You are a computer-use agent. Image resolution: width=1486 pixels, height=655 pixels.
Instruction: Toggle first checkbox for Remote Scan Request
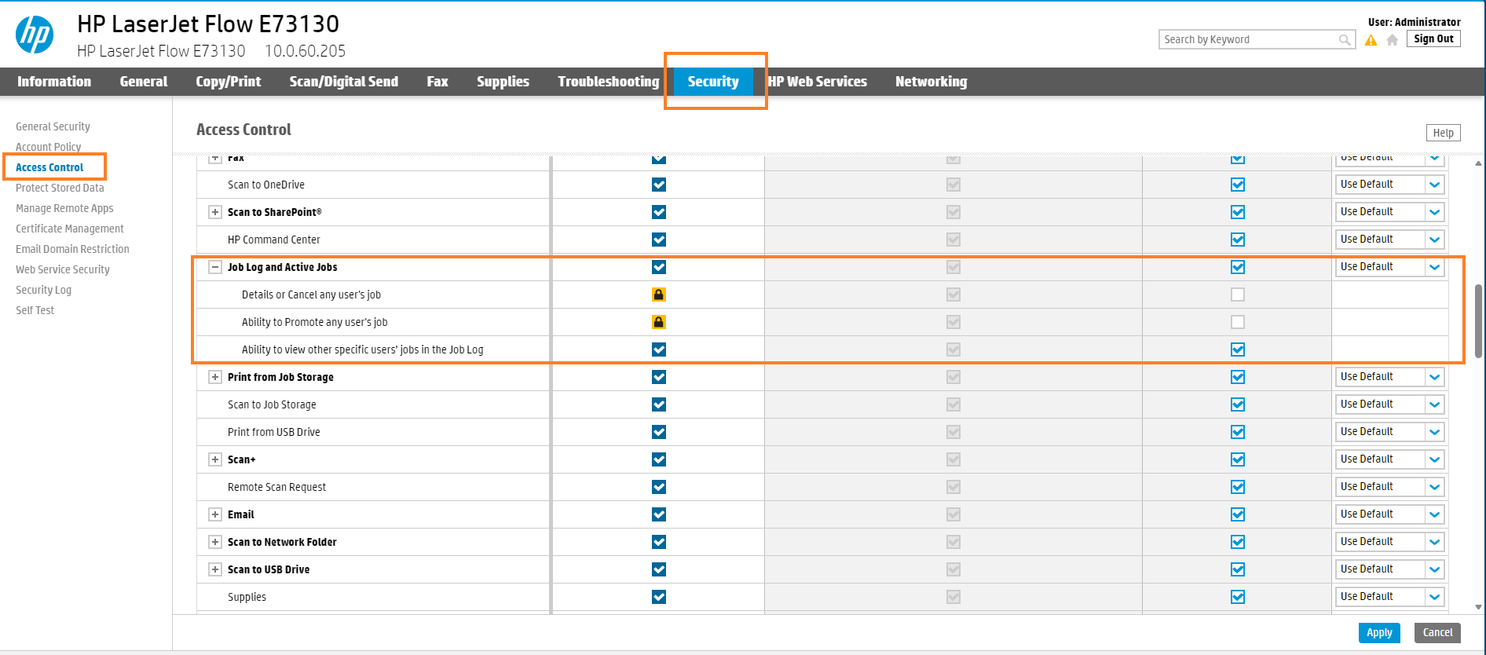pyautogui.click(x=659, y=487)
